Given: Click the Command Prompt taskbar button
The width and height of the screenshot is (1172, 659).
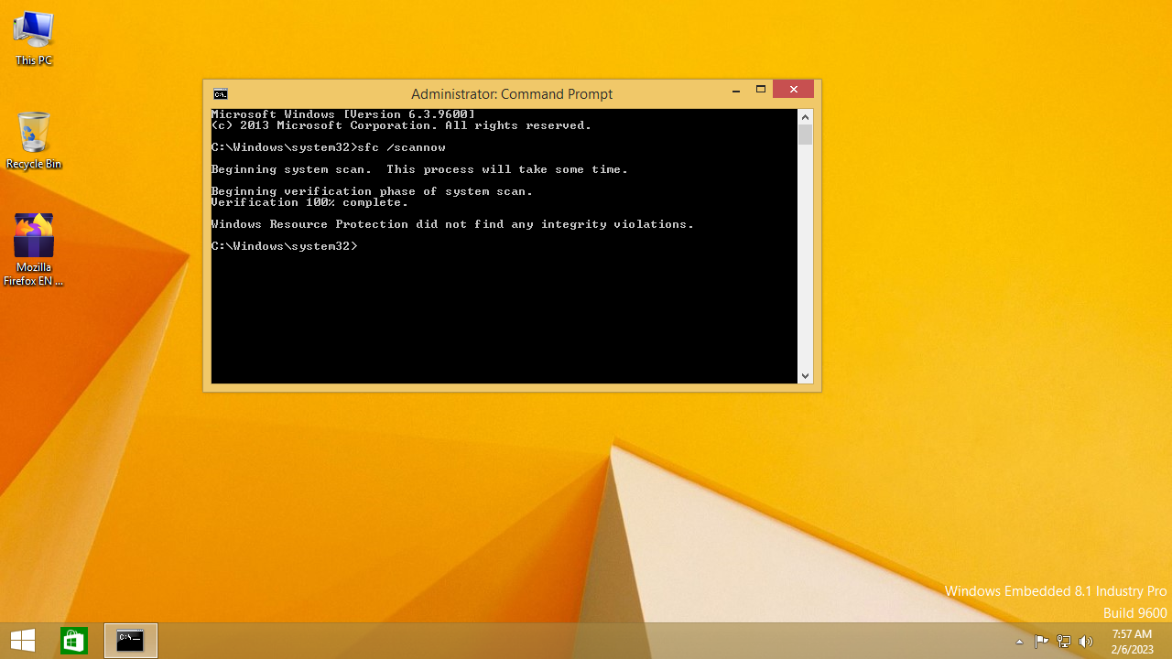Looking at the screenshot, I should 130,641.
